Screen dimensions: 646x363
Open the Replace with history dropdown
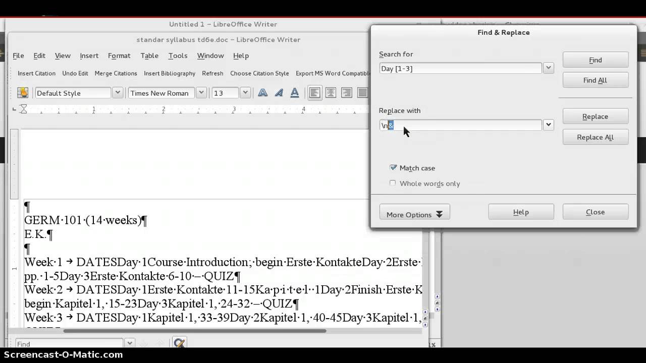click(549, 125)
